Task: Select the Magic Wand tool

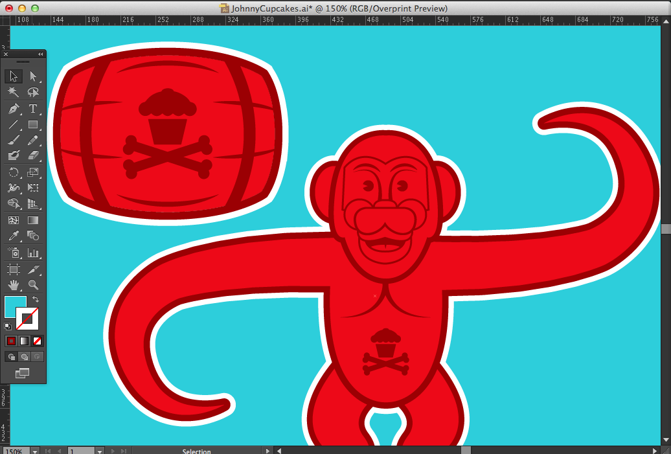Action: pyautogui.click(x=13, y=92)
